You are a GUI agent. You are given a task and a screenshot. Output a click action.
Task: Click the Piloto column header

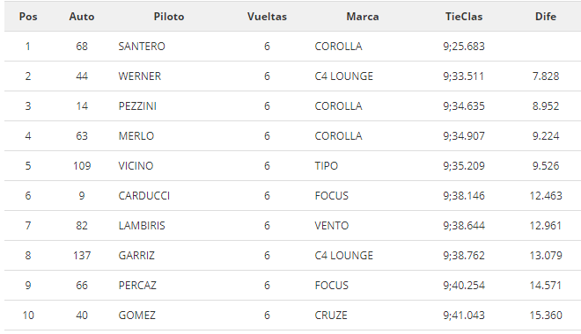tap(169, 17)
